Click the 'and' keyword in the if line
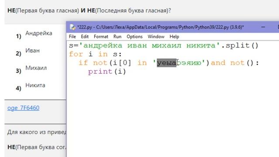The height and width of the screenshot is (157, 279). pyautogui.click(x=218, y=63)
